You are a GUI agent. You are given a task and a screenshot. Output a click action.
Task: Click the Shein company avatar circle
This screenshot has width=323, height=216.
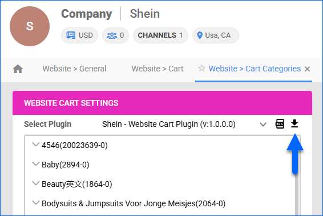click(x=30, y=26)
